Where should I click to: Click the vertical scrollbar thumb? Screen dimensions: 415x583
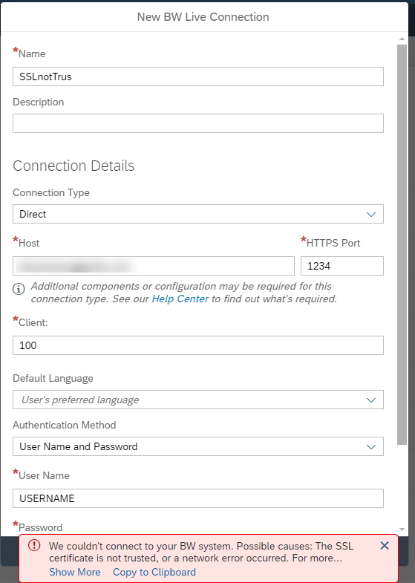pos(402,244)
